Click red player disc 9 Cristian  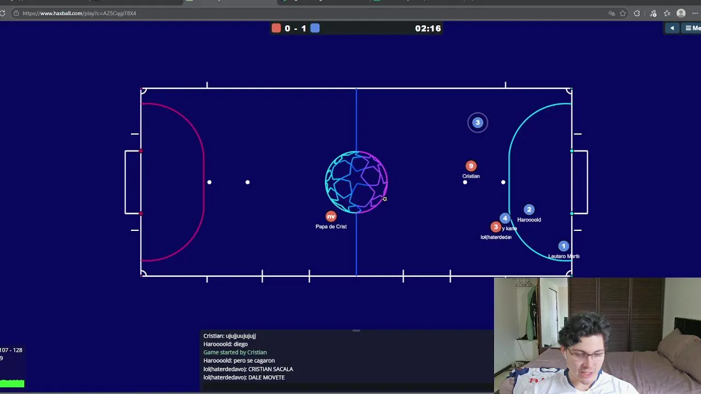(x=471, y=166)
